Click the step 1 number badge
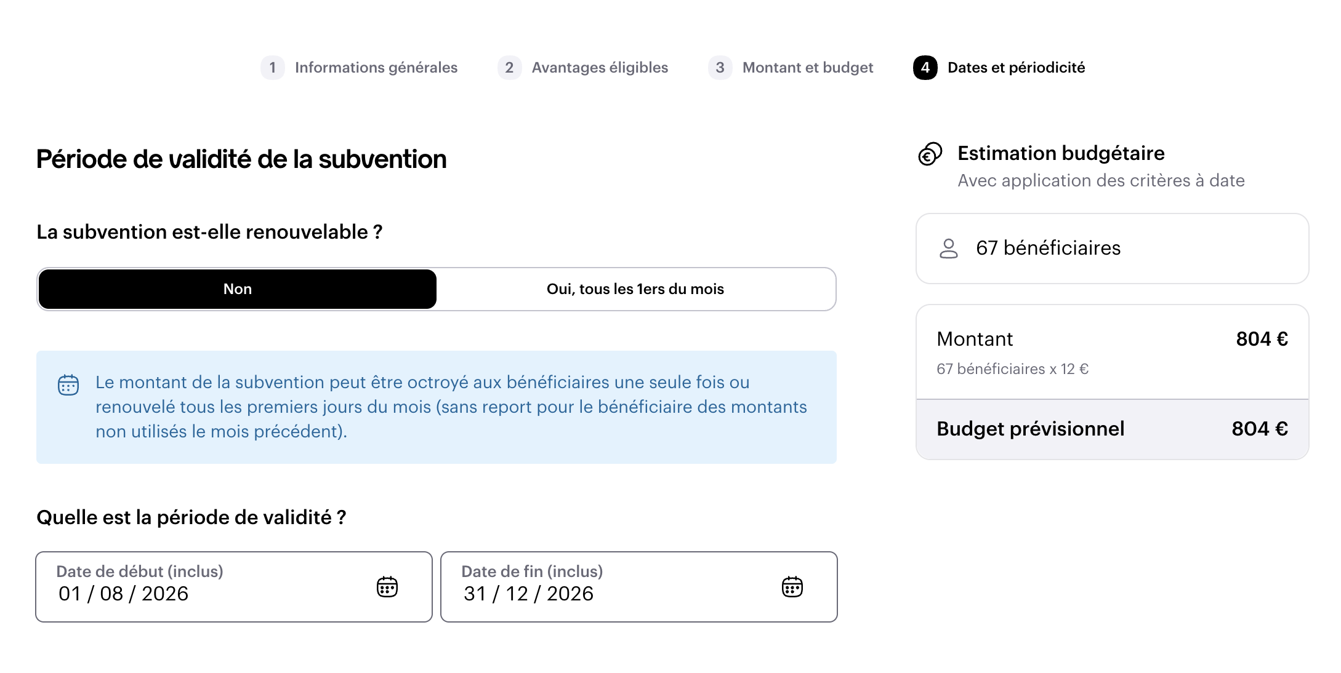Screen dimensions: 1341x673 coord(273,68)
